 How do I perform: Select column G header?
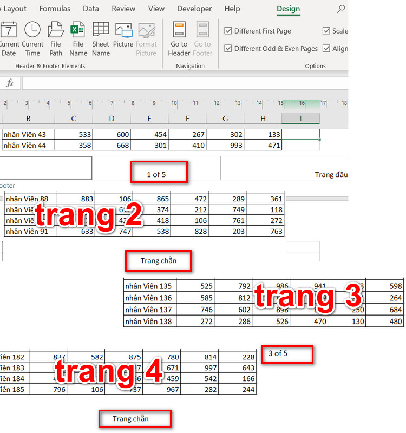point(225,119)
